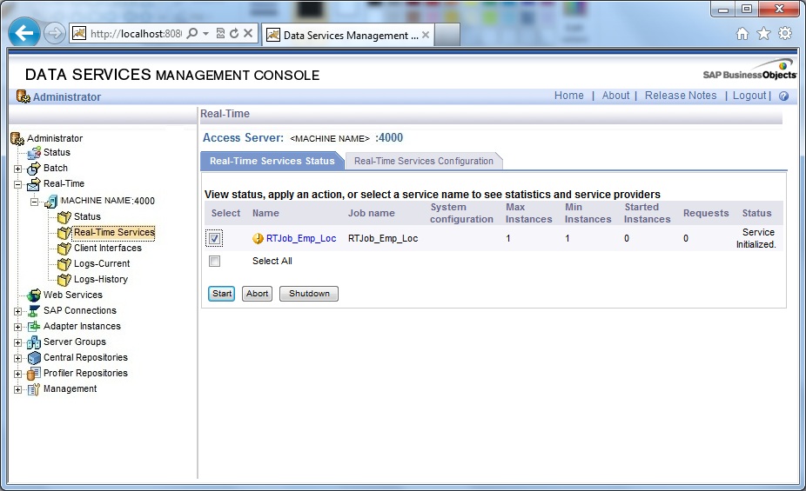
Task: Open Favorites with the star icon
Action: [x=764, y=33]
